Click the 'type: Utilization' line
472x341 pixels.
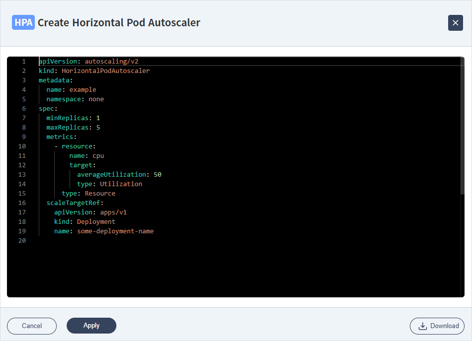[x=109, y=184]
